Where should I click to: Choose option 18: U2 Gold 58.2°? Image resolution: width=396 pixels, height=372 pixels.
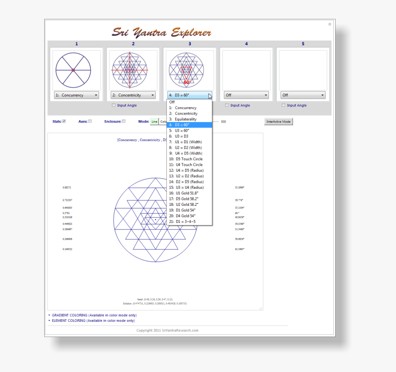click(189, 204)
